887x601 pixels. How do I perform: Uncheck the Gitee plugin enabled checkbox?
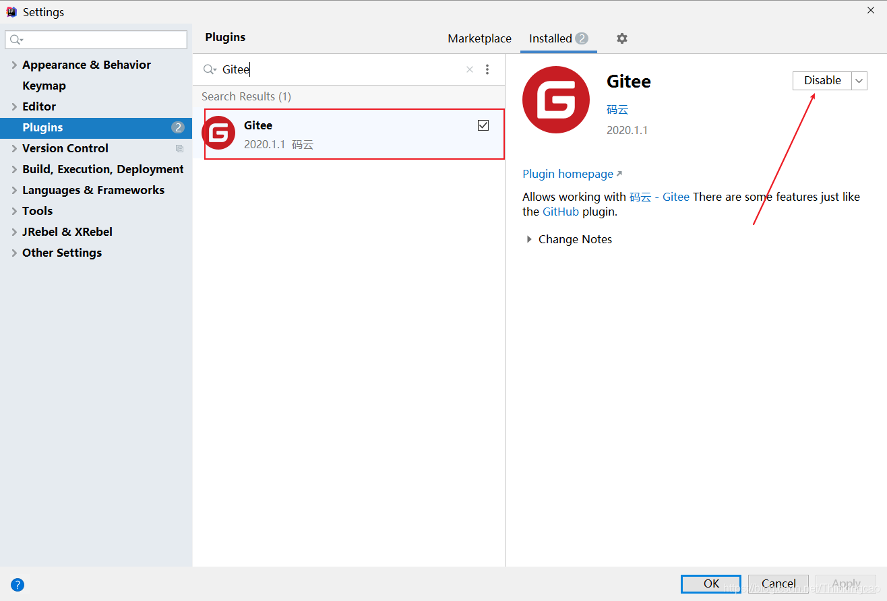tap(483, 125)
